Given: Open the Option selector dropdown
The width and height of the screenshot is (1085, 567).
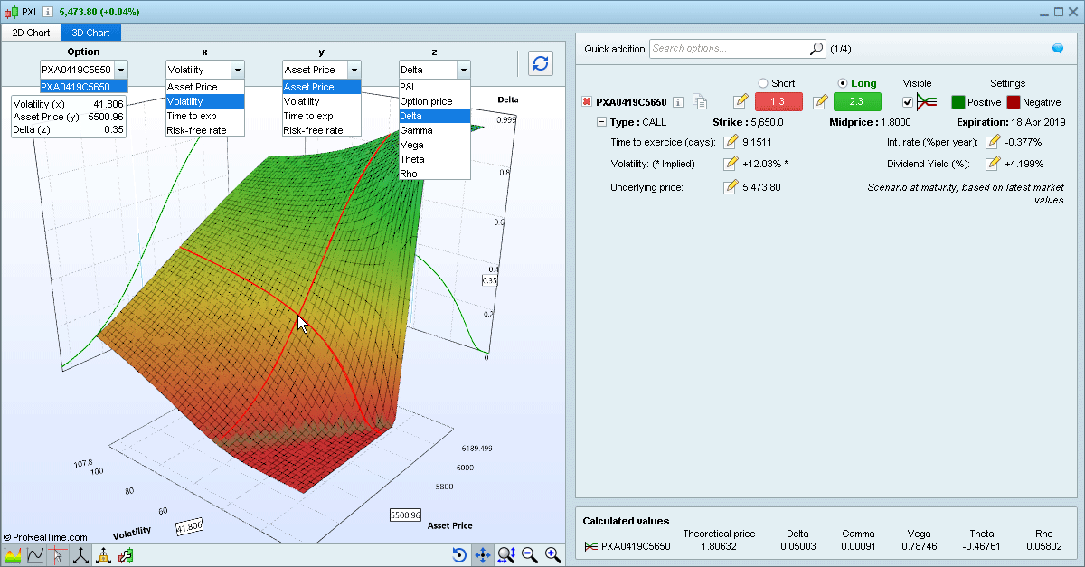Looking at the screenshot, I should point(120,69).
